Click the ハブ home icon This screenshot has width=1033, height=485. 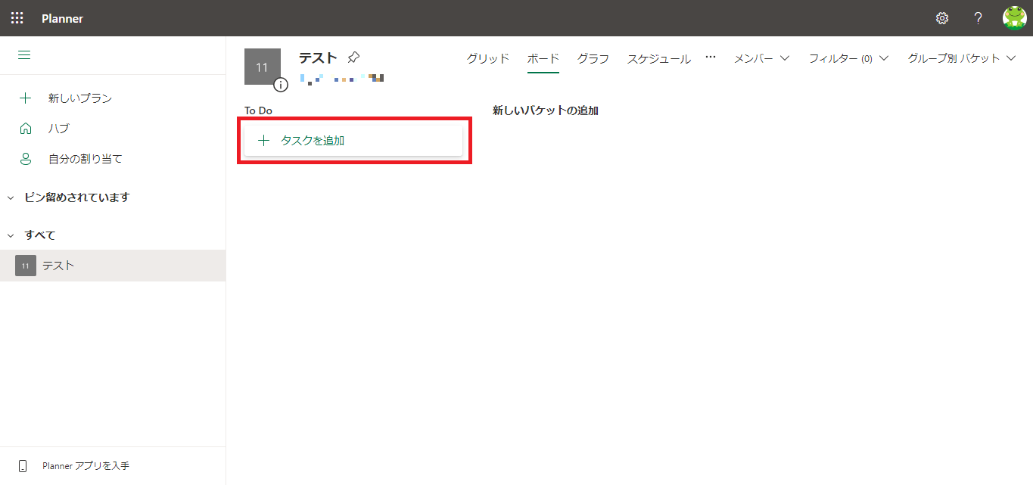click(26, 129)
